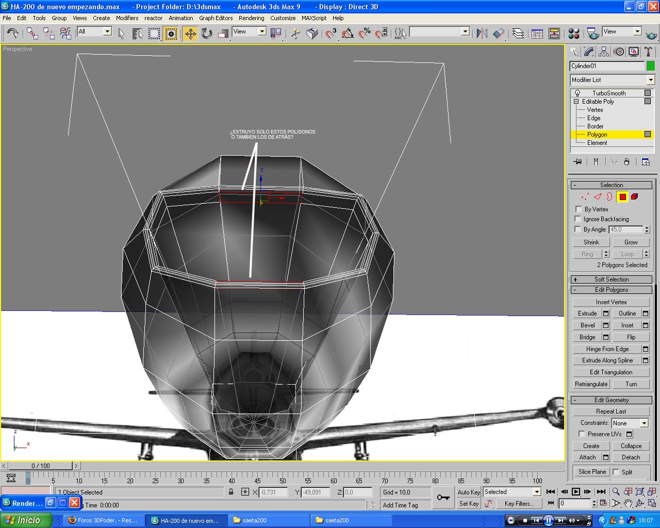Toggle the Auto Key mode
660x528 pixels.
(x=469, y=492)
